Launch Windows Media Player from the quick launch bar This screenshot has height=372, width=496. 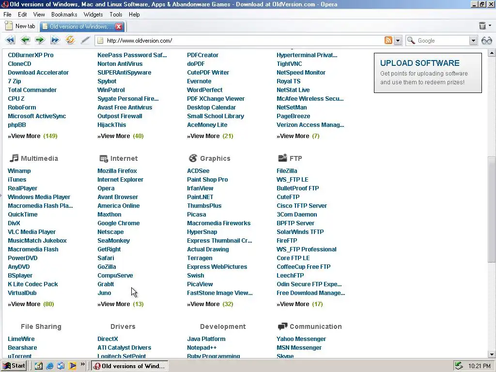[72, 366]
